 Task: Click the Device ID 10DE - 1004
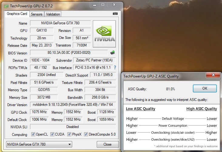tap(40, 60)
